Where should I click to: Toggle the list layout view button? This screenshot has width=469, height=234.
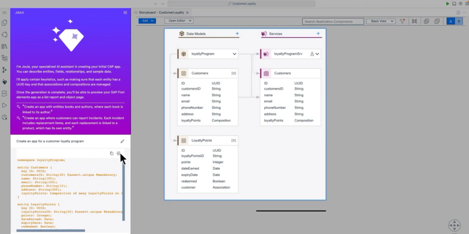pyautogui.click(x=459, y=21)
